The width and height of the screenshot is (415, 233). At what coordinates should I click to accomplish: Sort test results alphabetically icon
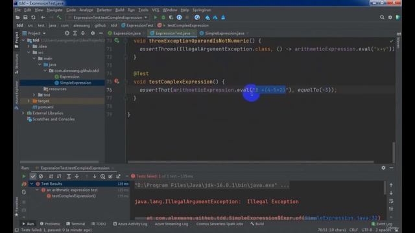(x=51, y=176)
